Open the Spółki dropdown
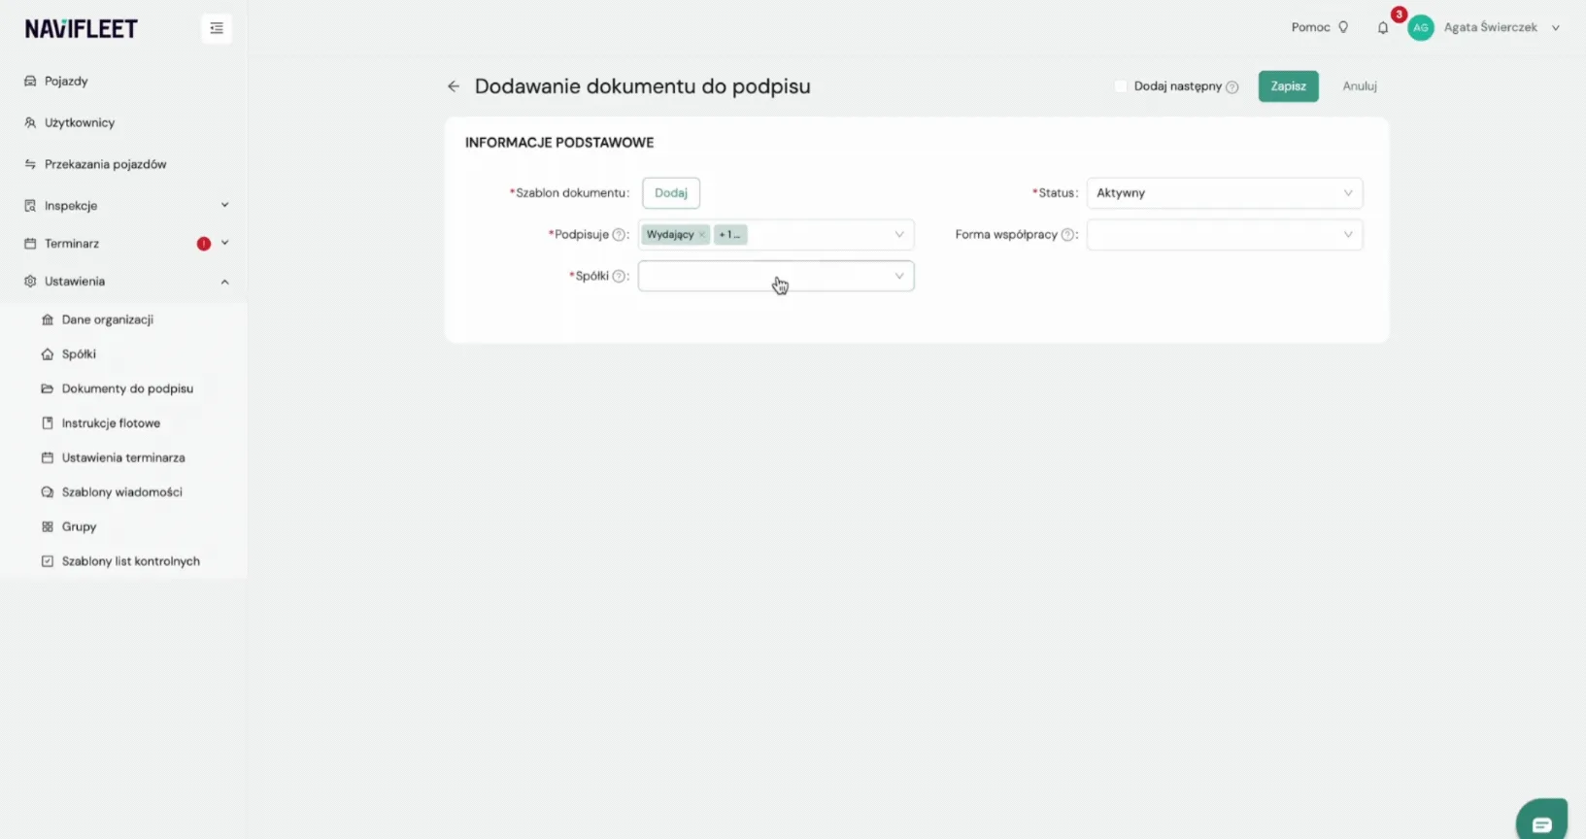This screenshot has width=1586, height=839. 776,277
